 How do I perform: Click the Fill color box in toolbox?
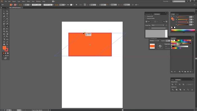coord(4,48)
